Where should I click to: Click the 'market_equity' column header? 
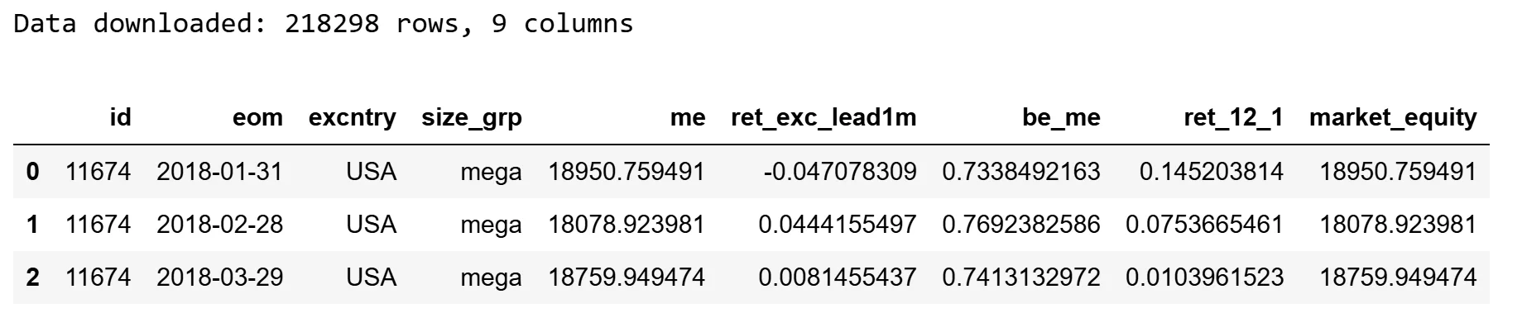coord(1393,118)
